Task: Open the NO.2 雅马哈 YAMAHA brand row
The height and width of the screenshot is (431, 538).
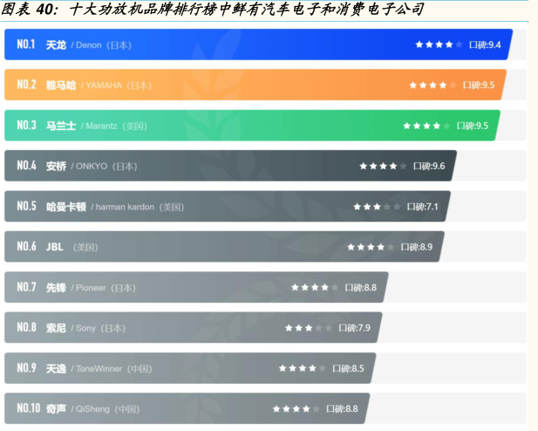Action: click(255, 85)
